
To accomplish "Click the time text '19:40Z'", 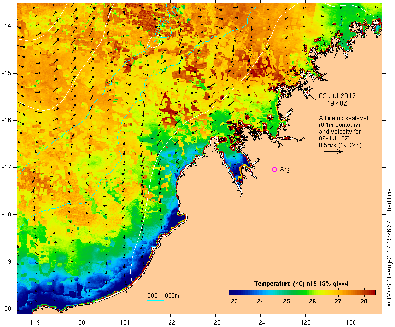I will (x=337, y=103).
